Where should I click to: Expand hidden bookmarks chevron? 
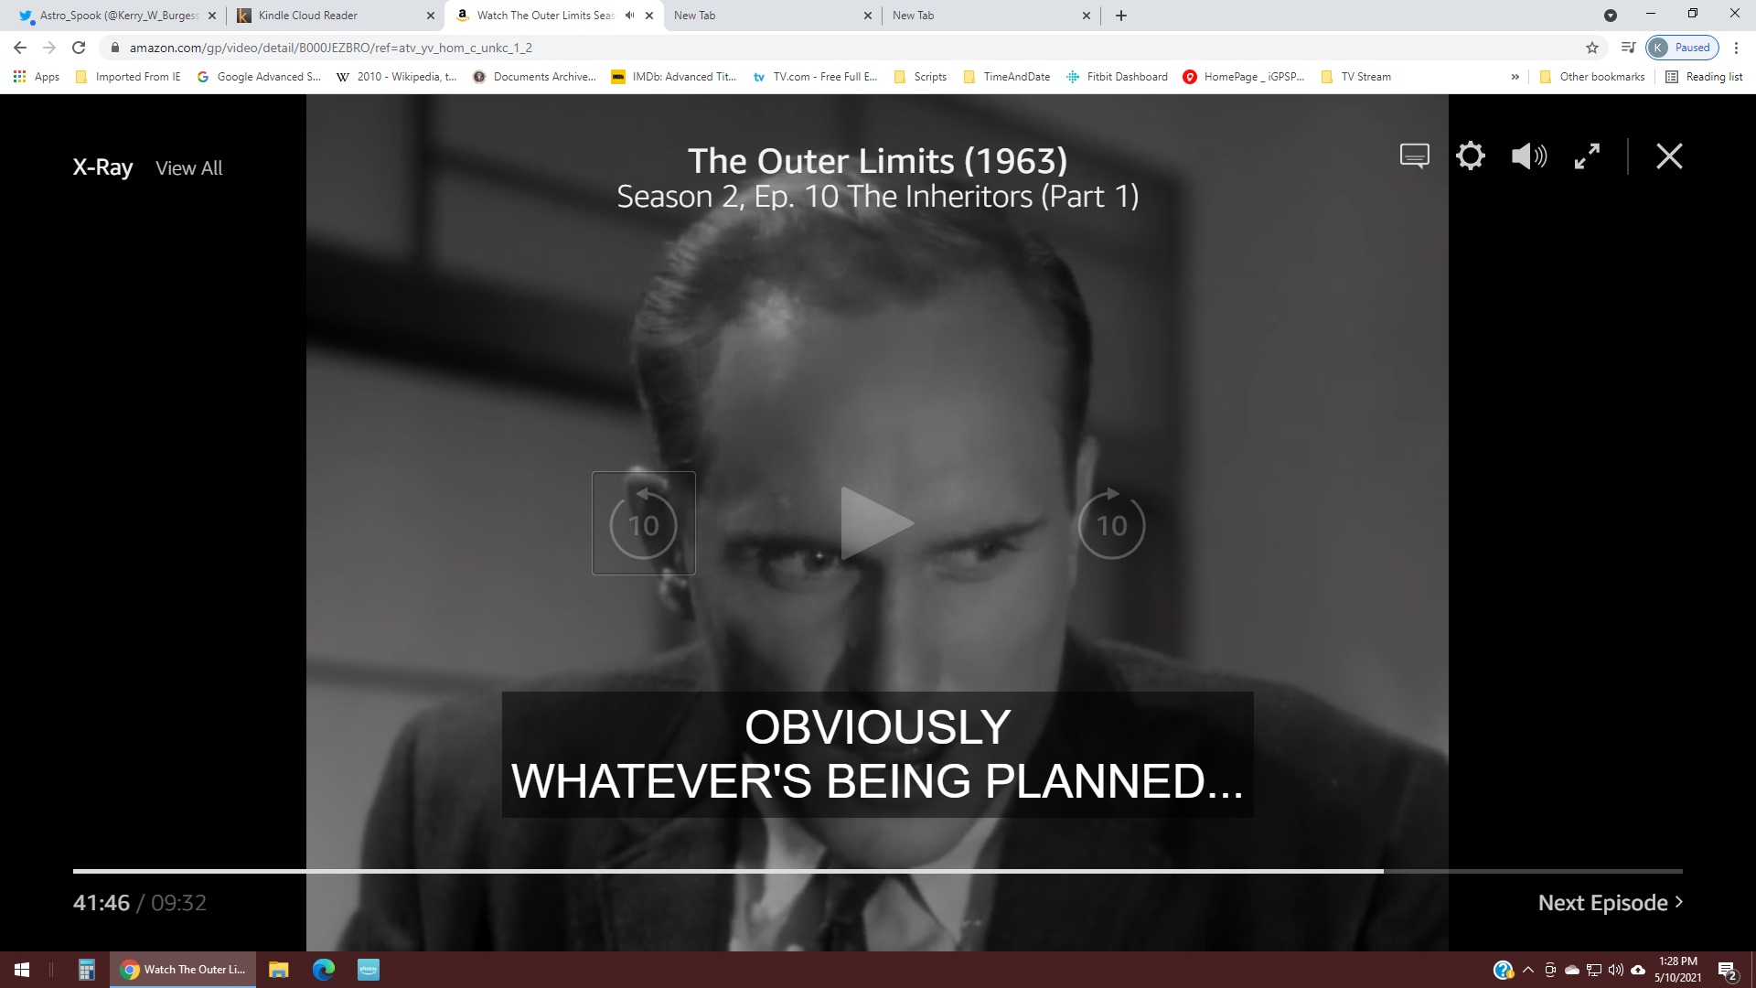coord(1515,77)
